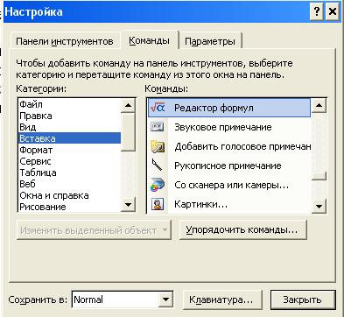The height and width of the screenshot is (317, 344).
Task: Click the commands list scrollbar thumb
Action: [x=319, y=176]
